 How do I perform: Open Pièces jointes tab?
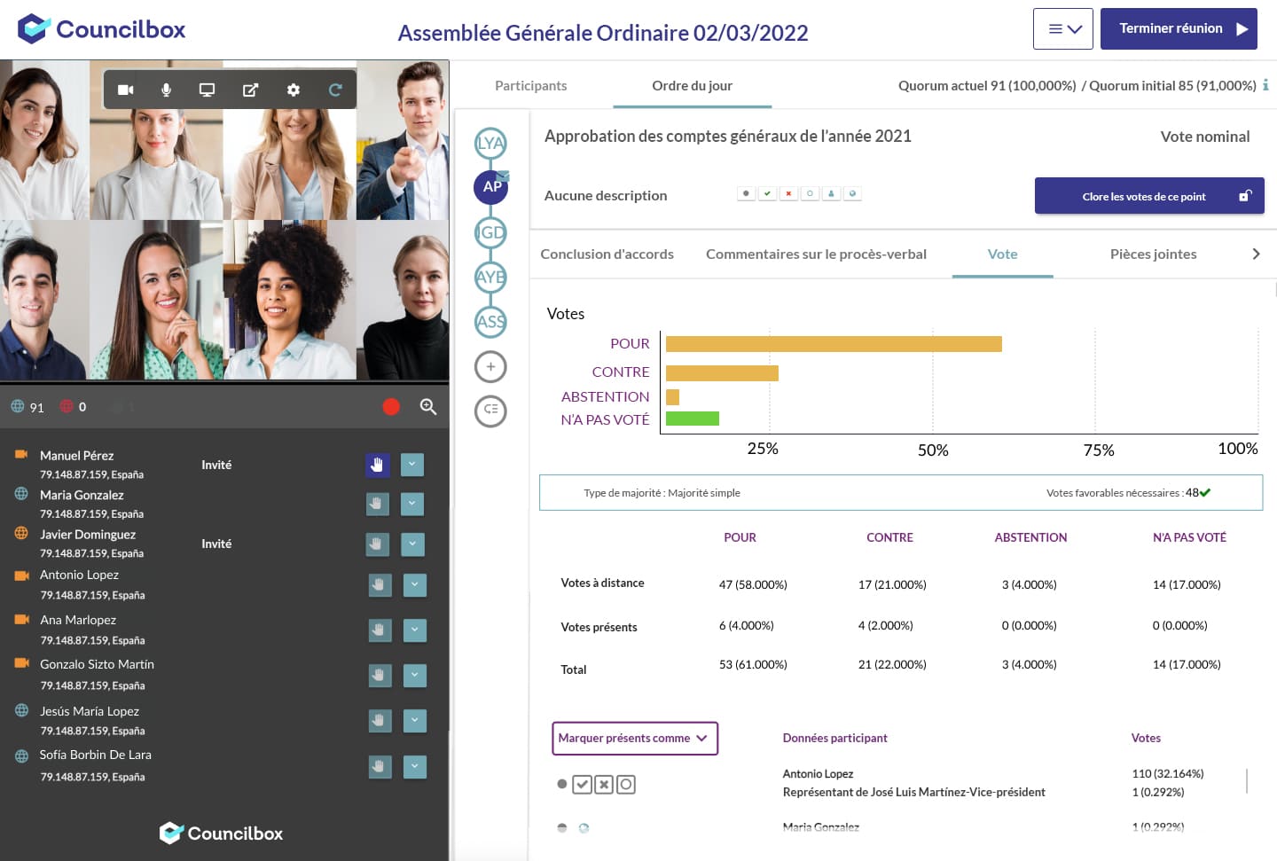click(1153, 254)
